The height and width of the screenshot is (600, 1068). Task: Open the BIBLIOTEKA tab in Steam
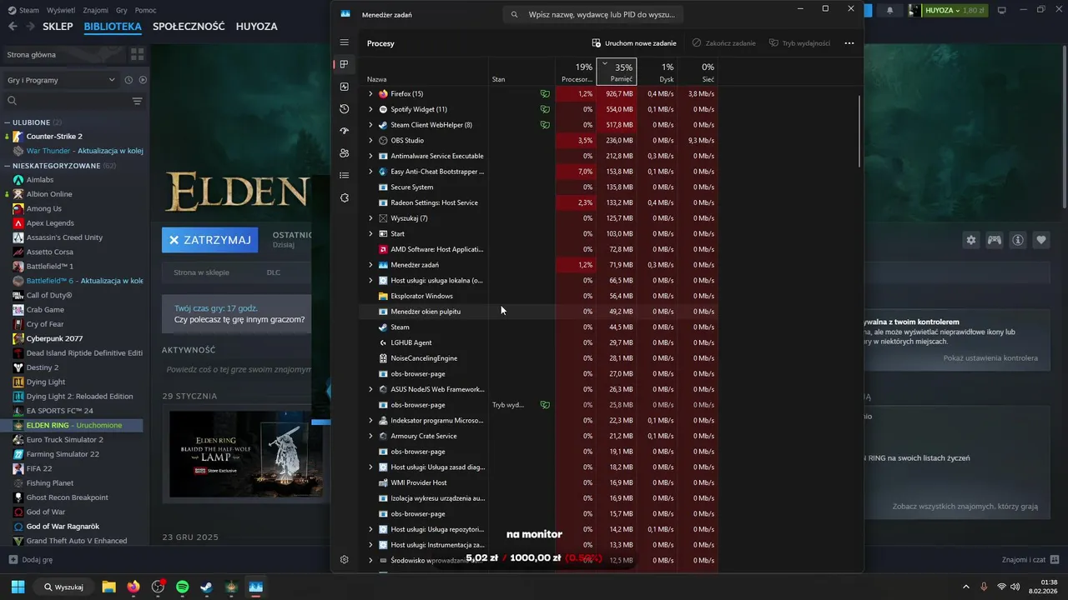click(113, 26)
